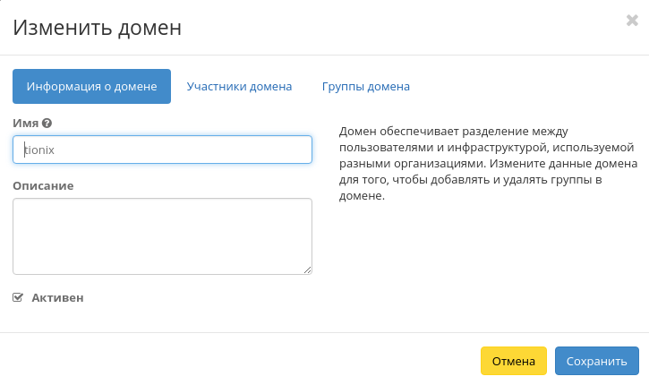Image resolution: width=649 pixels, height=385 pixels.
Task: Click inside the Описание text area
Action: pos(162,235)
